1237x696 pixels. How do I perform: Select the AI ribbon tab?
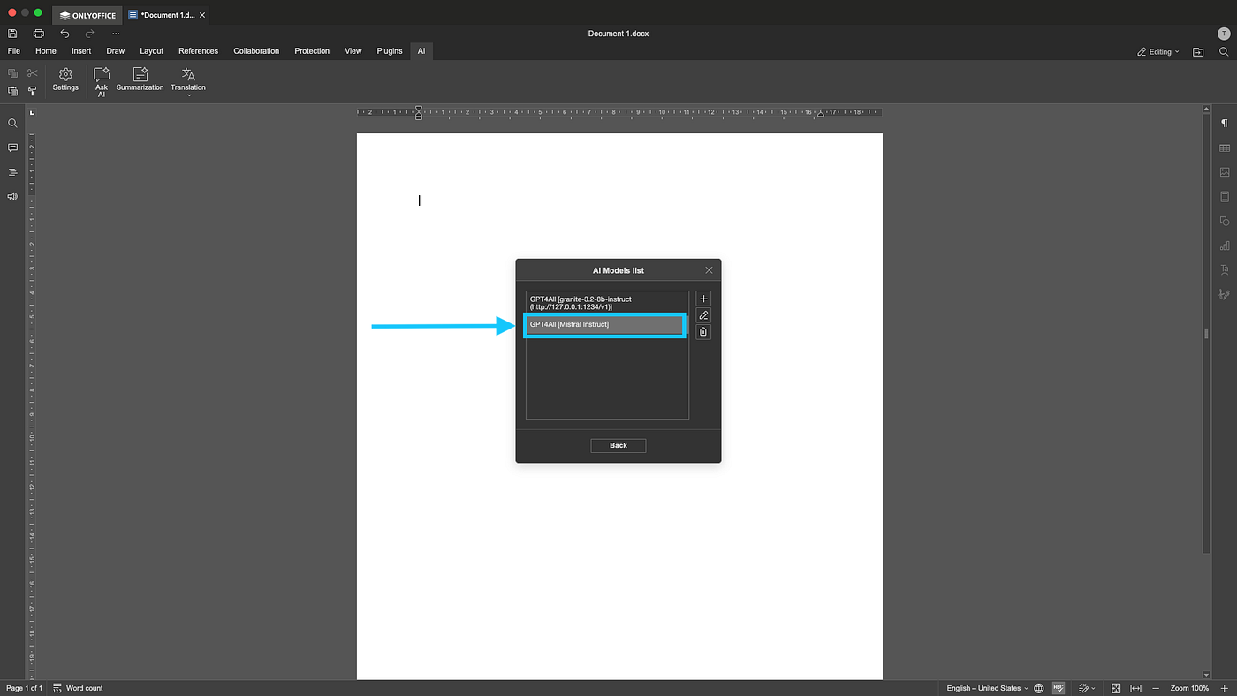click(421, 51)
